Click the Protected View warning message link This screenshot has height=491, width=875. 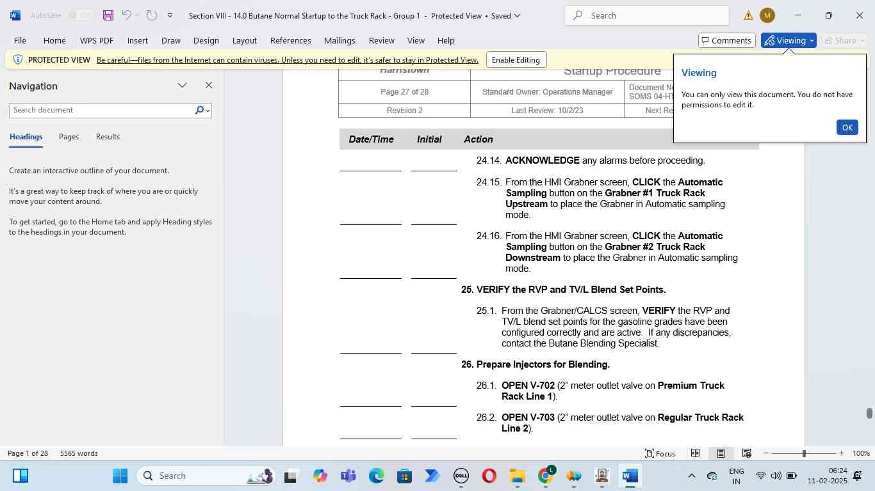pos(288,60)
